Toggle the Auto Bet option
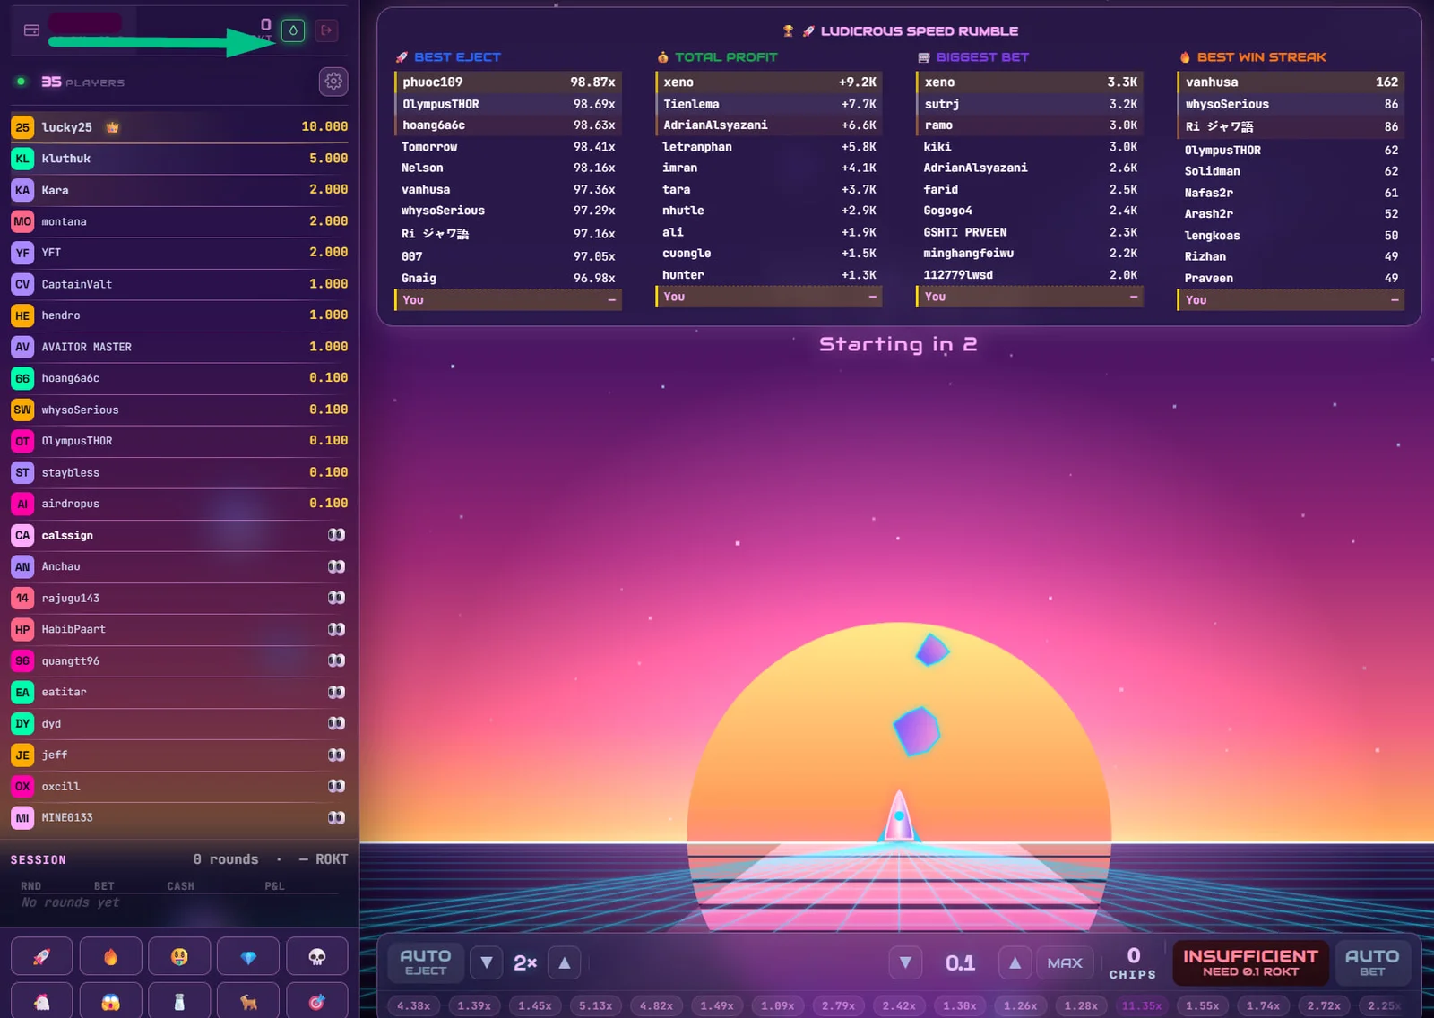 [1372, 962]
